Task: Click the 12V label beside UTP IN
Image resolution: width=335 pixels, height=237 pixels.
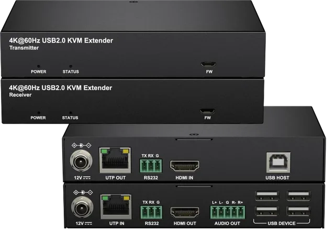Action: point(84,223)
